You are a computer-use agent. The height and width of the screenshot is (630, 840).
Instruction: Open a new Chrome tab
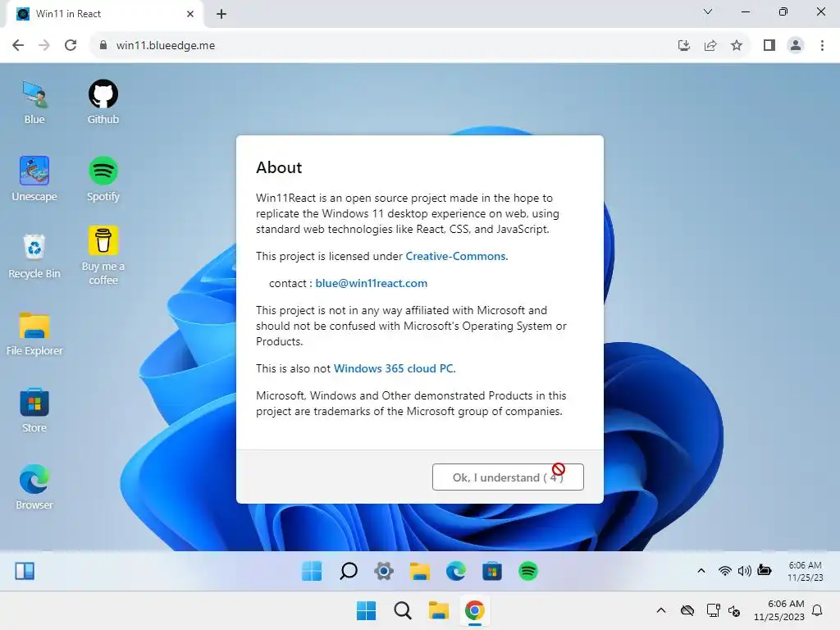click(x=221, y=14)
